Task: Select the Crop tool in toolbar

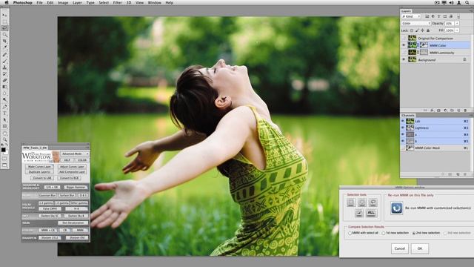Action: (4, 41)
